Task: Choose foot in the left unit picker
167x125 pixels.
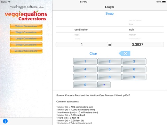Action: [x=77, y=35]
